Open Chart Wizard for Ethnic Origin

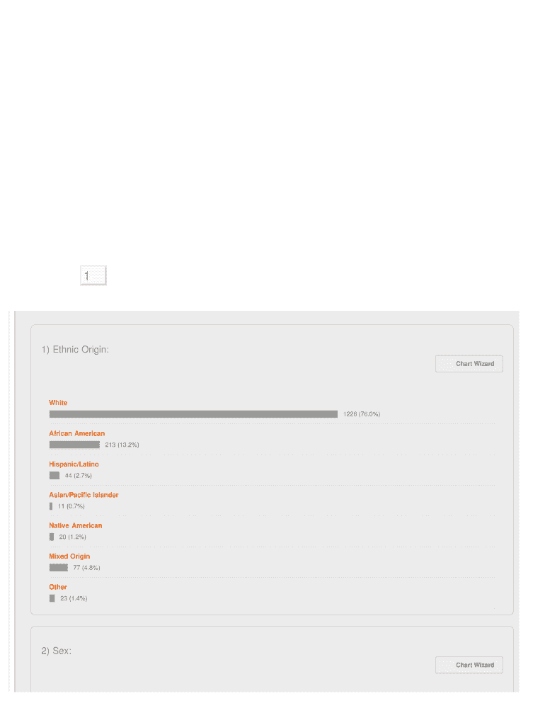(x=469, y=364)
